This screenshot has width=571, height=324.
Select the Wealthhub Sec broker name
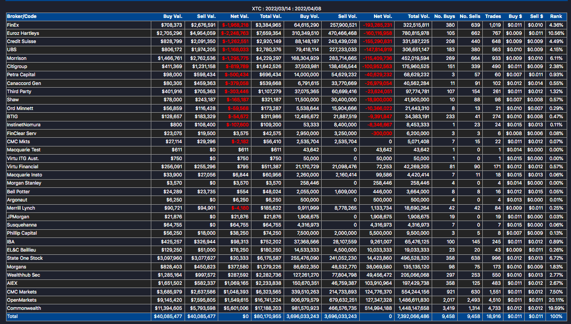click(x=23, y=275)
